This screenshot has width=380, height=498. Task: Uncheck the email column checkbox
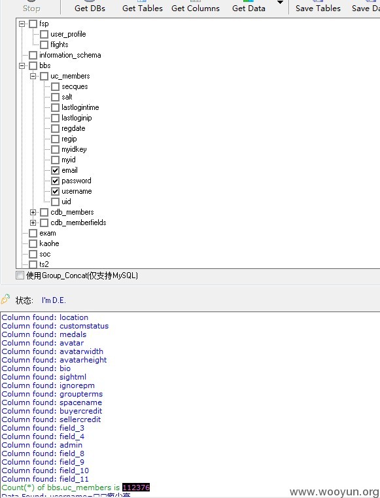[x=55, y=170]
